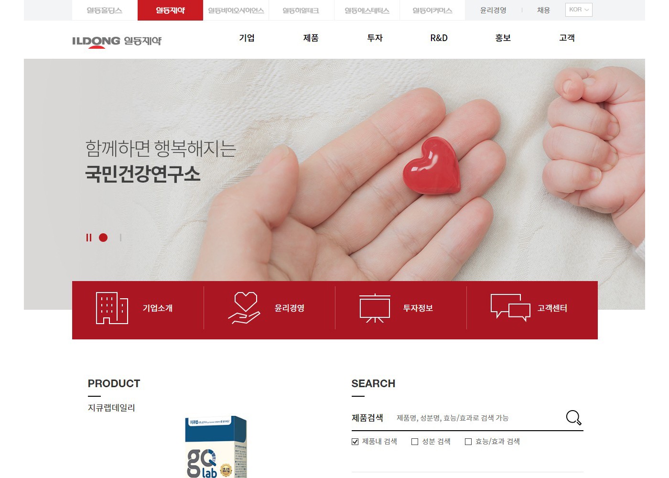669x478 pixels.
Task: Open the KOR language dropdown
Action: point(579,10)
